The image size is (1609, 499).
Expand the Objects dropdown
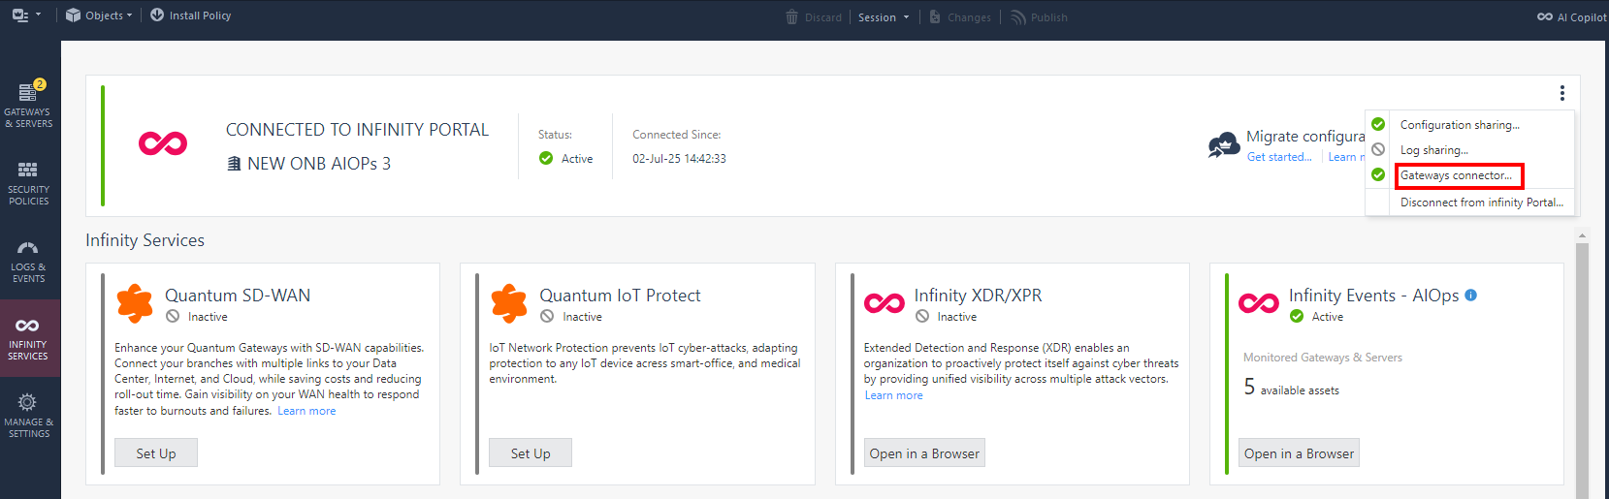tap(99, 16)
